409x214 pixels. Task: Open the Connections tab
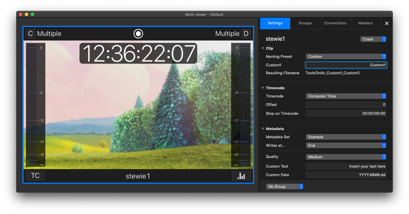(335, 23)
